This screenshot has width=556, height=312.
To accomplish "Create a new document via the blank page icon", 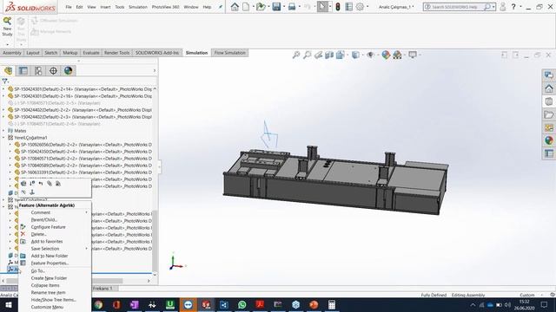I will pyautogui.click(x=246, y=7).
